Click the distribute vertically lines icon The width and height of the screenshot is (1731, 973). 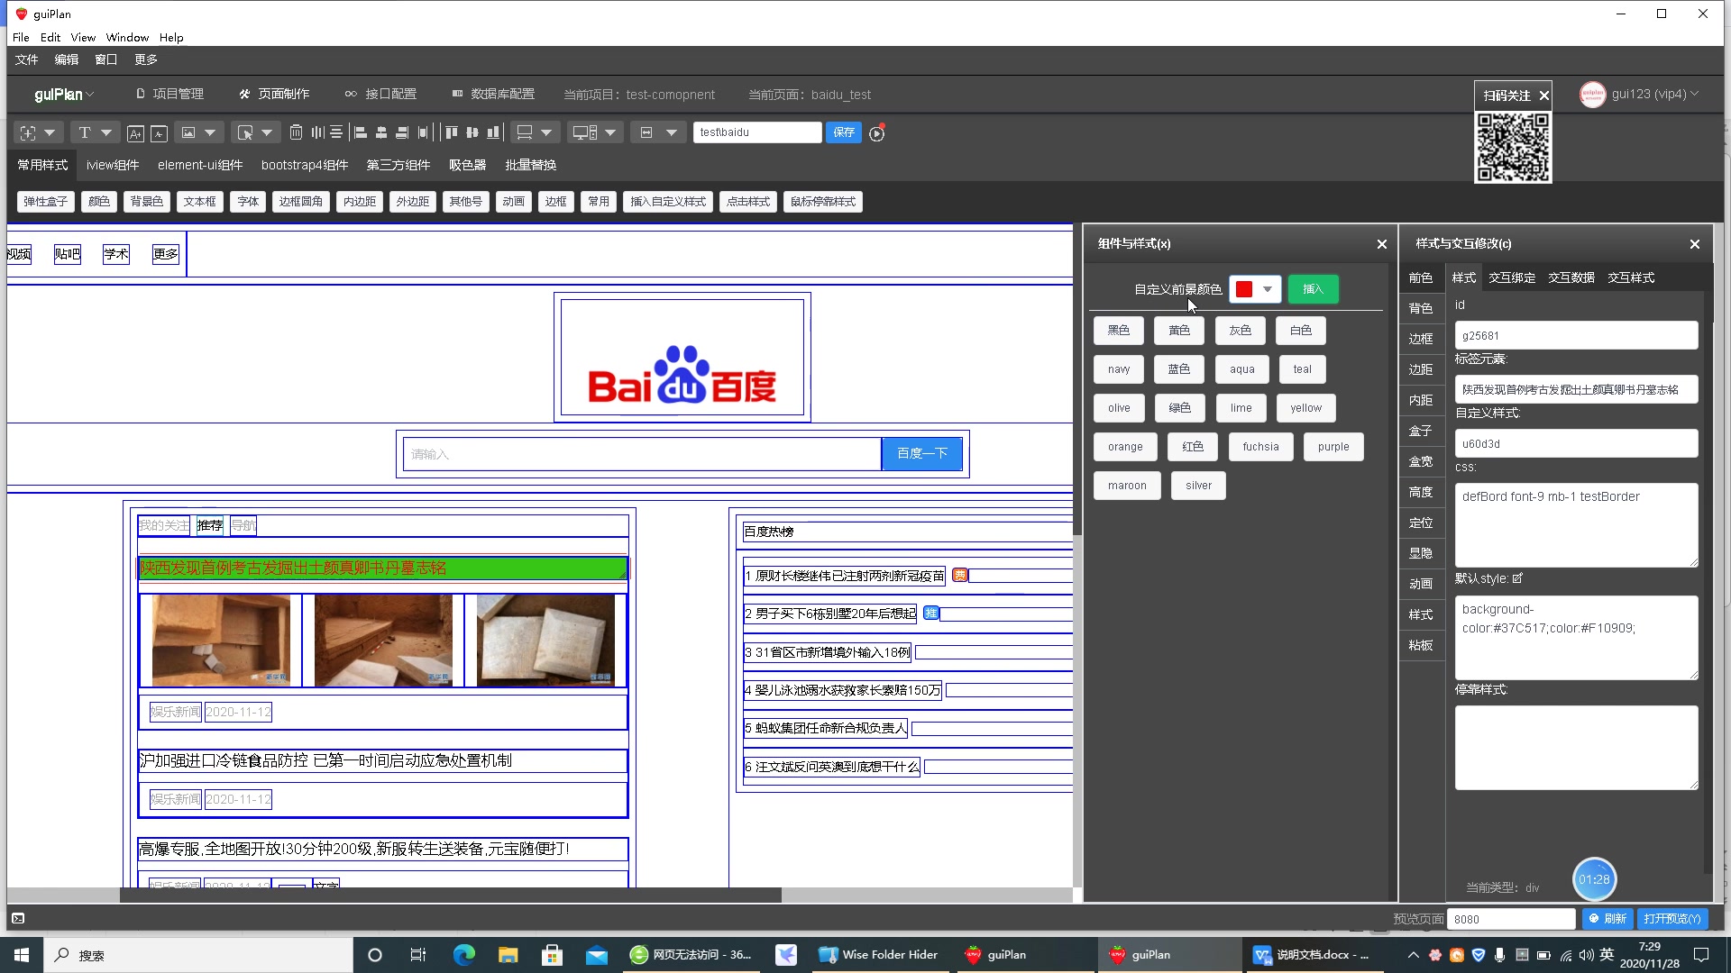point(336,132)
